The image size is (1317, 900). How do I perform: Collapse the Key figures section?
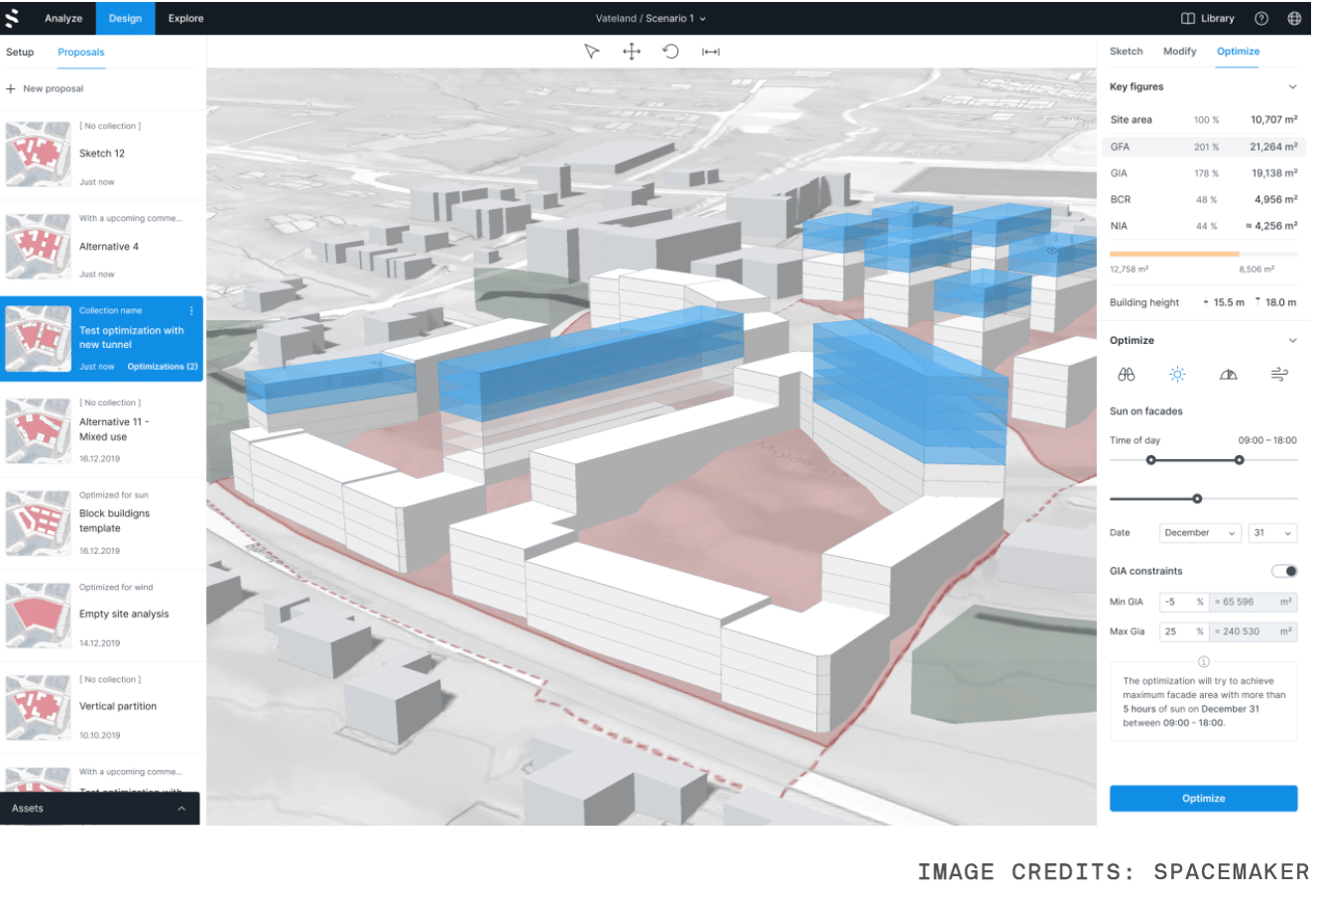point(1292,87)
